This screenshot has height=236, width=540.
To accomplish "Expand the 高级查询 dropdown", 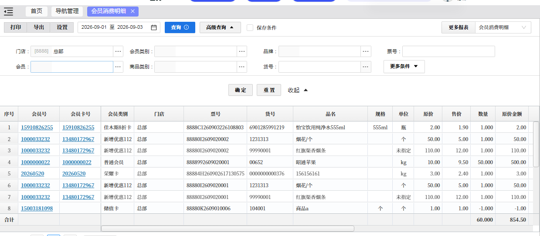I will click(220, 27).
